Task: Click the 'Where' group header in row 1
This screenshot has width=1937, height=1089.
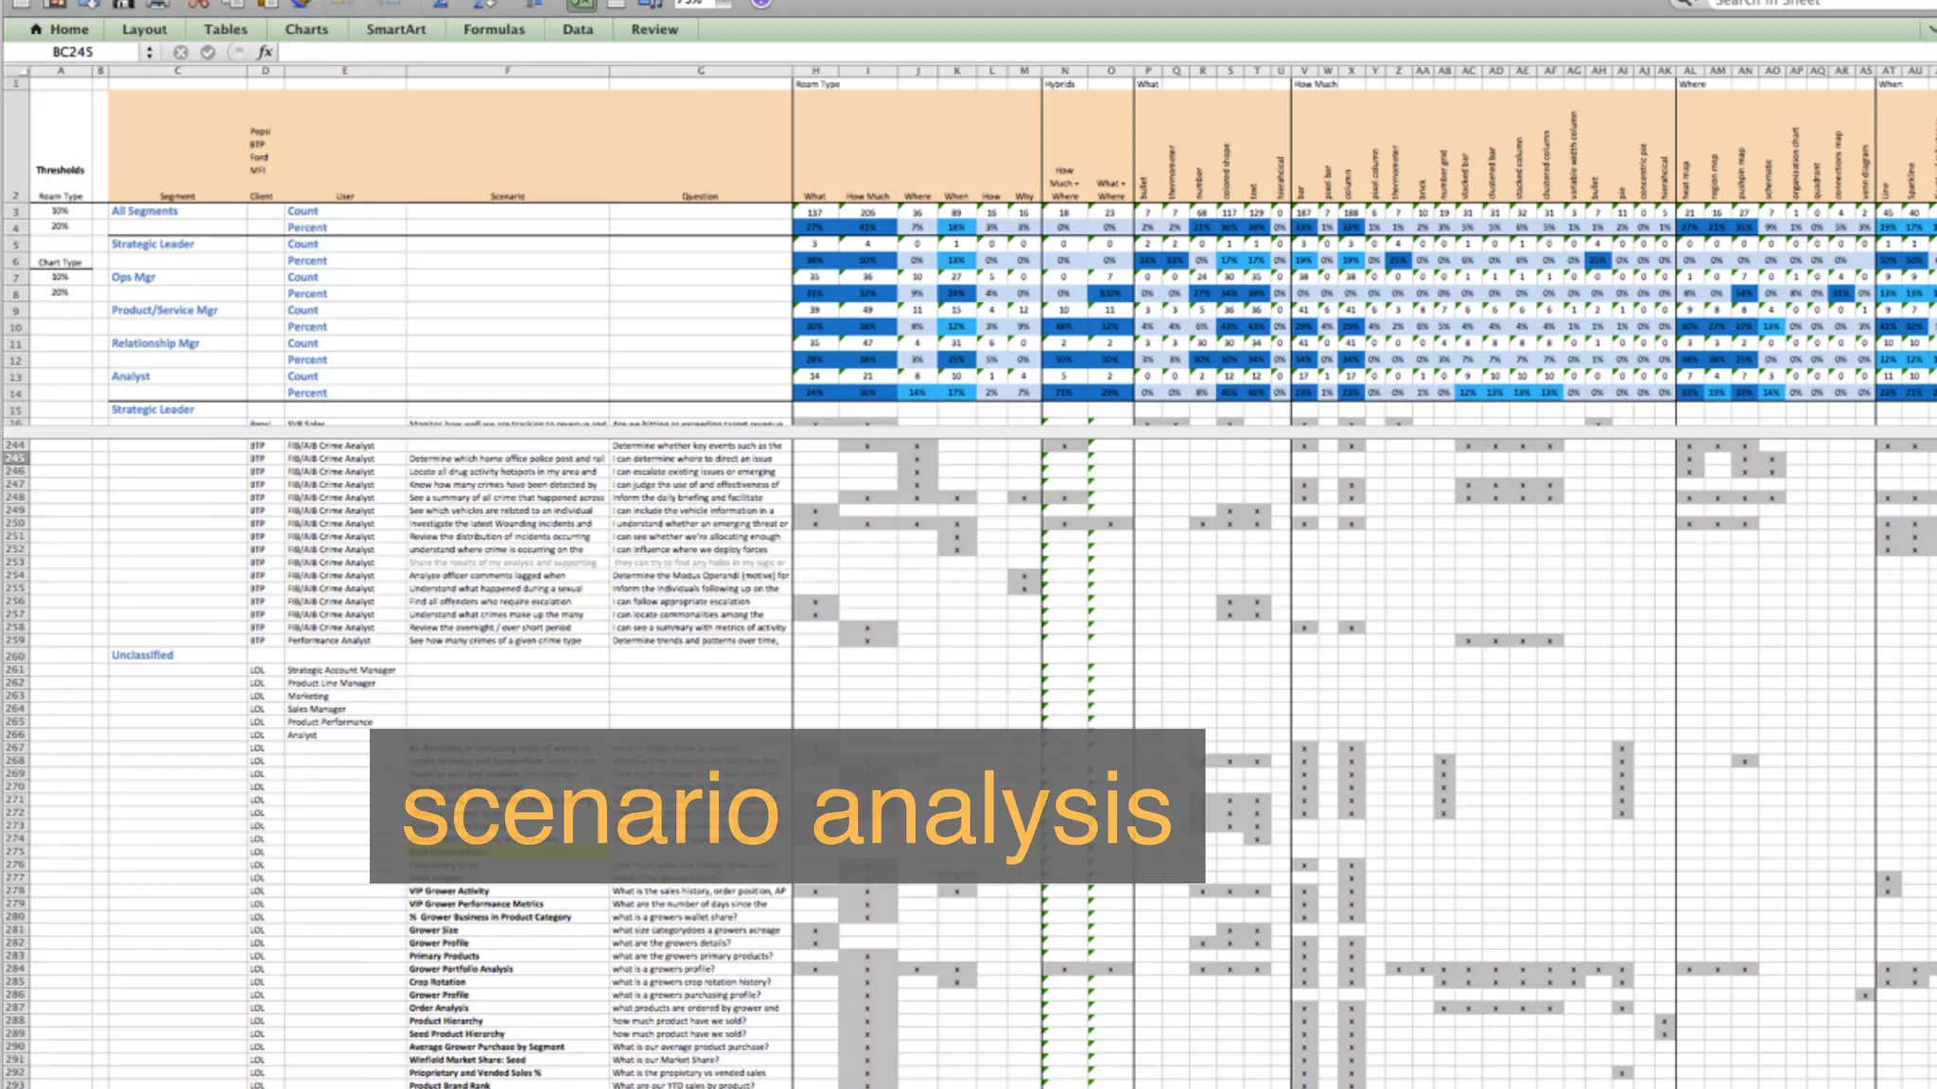Action: (1693, 84)
